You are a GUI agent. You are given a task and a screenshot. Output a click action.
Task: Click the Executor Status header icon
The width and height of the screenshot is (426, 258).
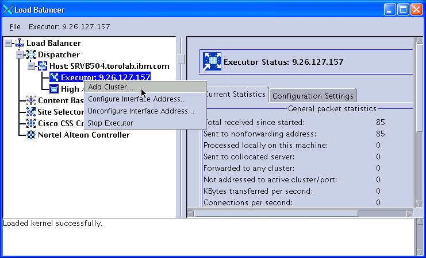click(x=212, y=62)
